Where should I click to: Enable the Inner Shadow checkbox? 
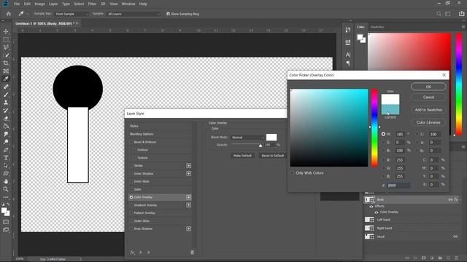pyautogui.click(x=131, y=173)
